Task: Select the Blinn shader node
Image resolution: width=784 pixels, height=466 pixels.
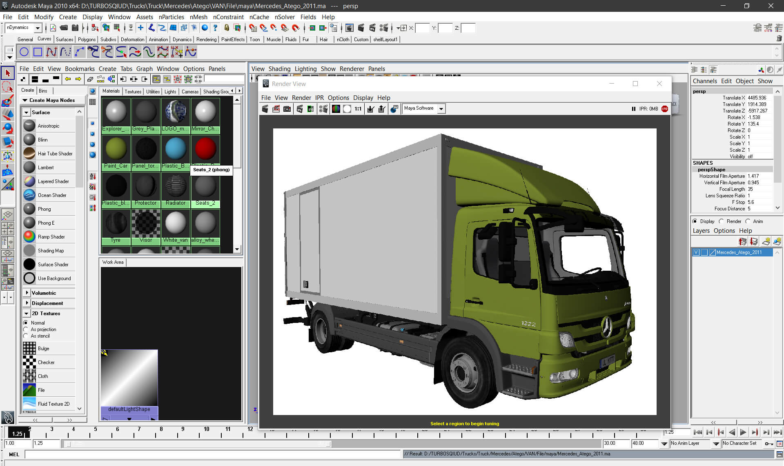Action: point(49,140)
